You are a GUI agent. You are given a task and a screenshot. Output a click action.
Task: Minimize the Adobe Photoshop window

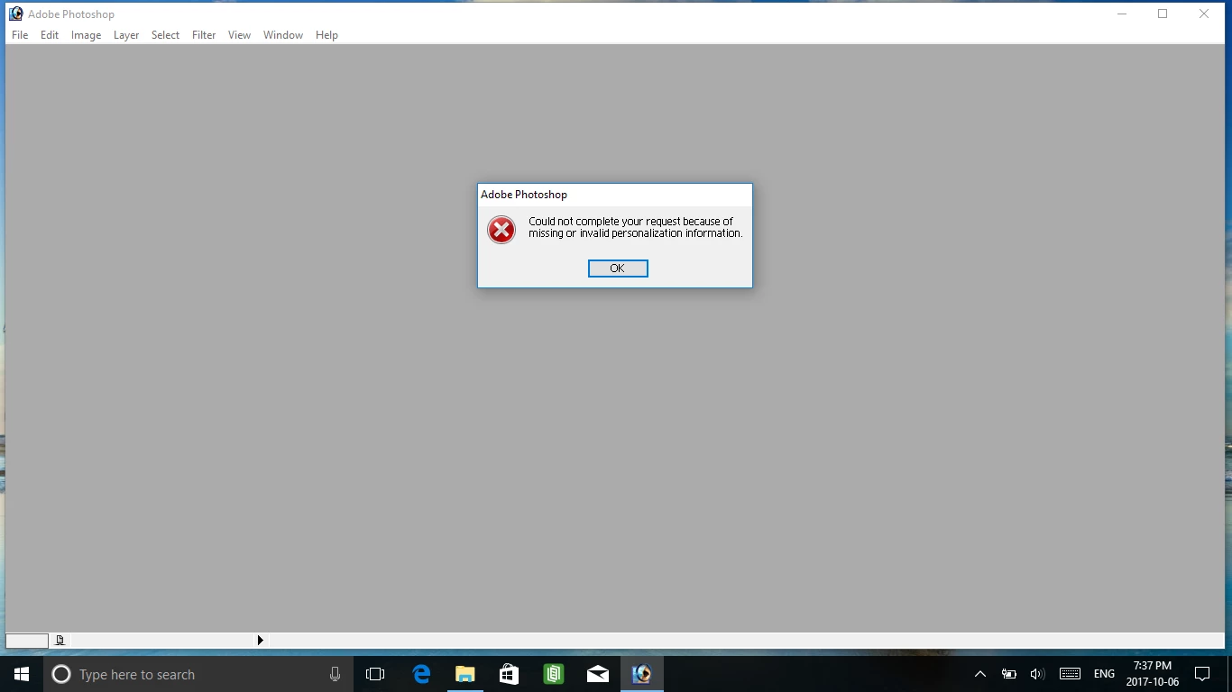[1122, 14]
